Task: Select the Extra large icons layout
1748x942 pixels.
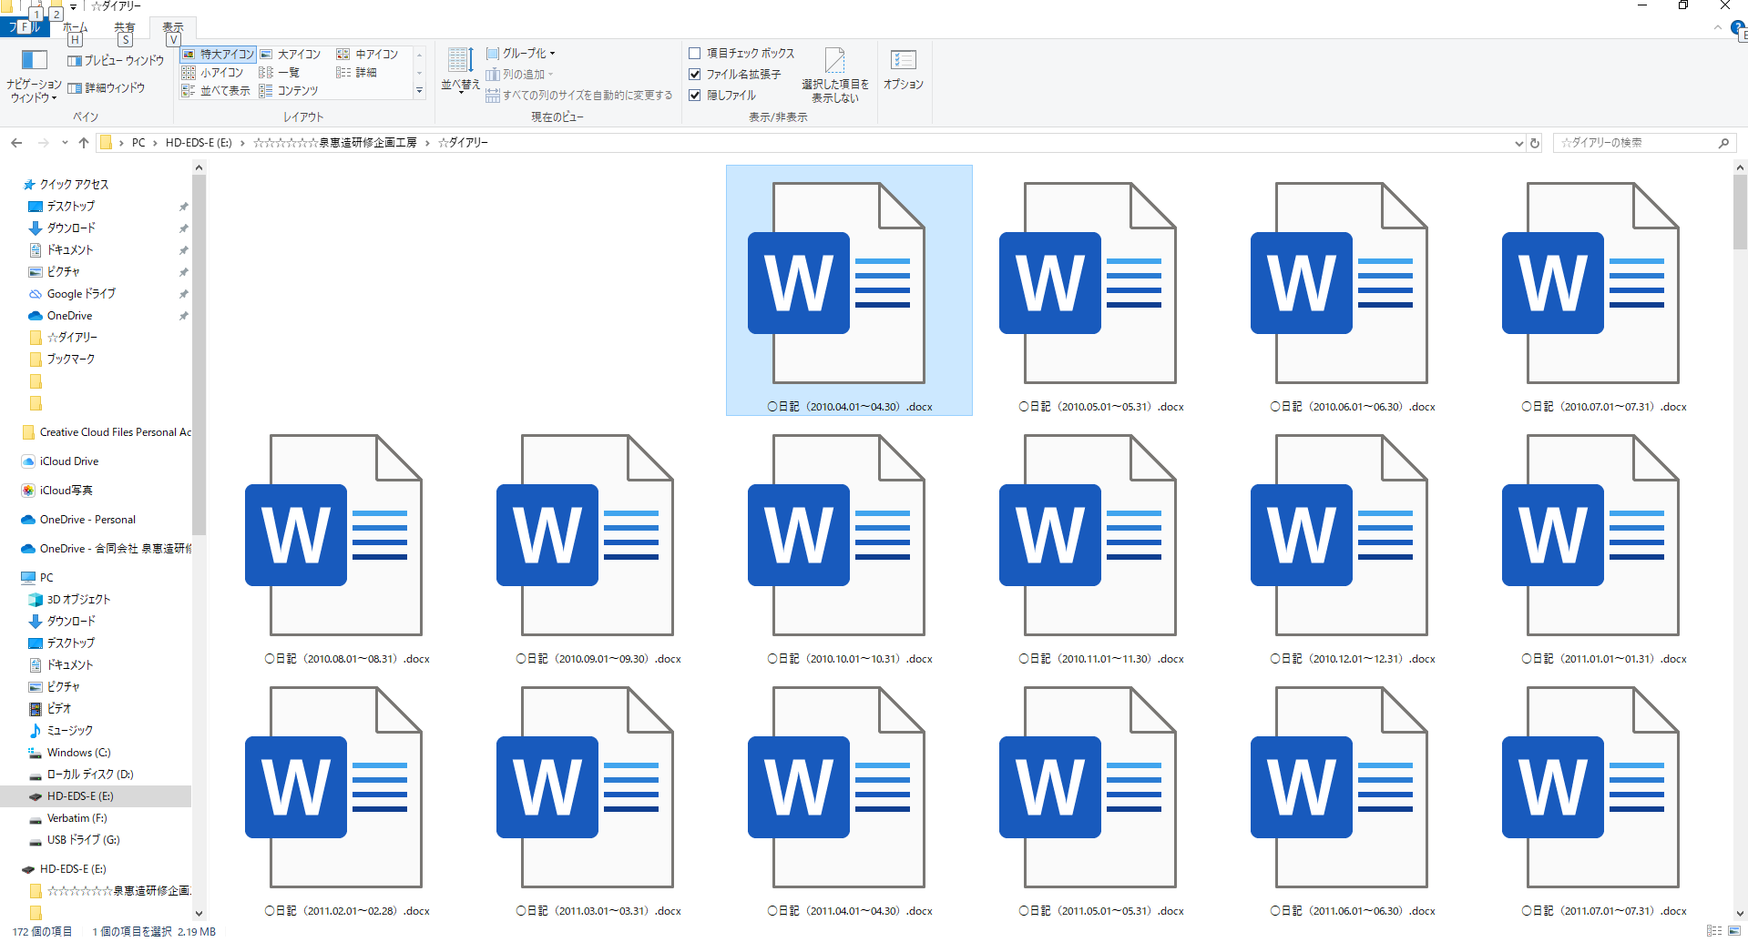Action: point(219,55)
